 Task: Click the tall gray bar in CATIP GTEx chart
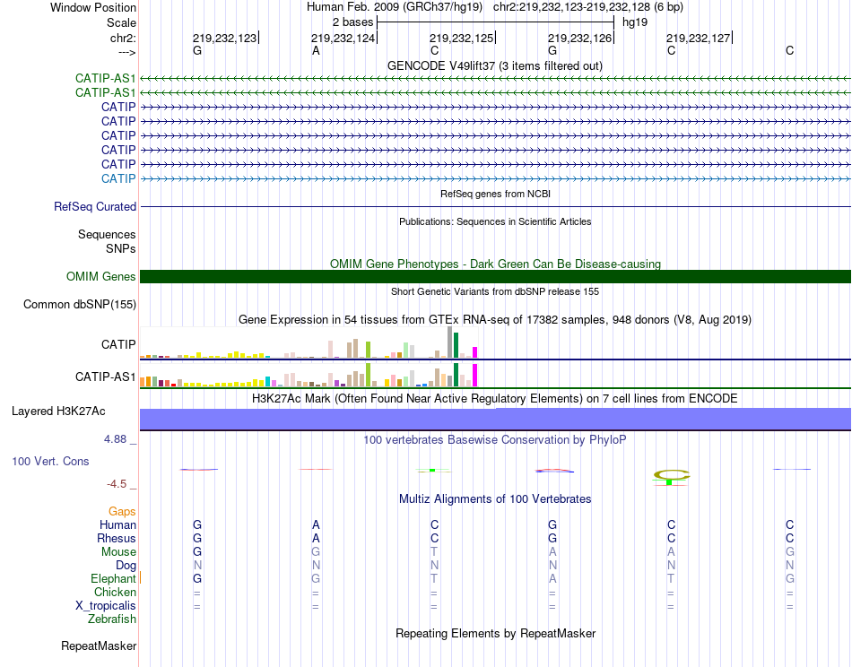pos(449,342)
